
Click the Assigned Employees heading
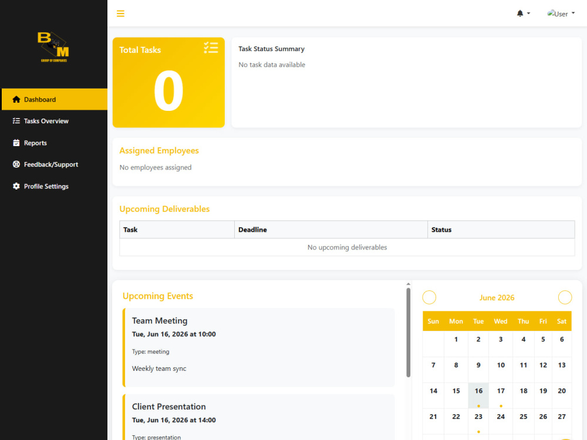click(x=159, y=150)
